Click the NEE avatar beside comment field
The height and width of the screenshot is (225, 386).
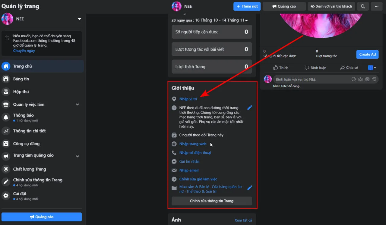point(268,79)
